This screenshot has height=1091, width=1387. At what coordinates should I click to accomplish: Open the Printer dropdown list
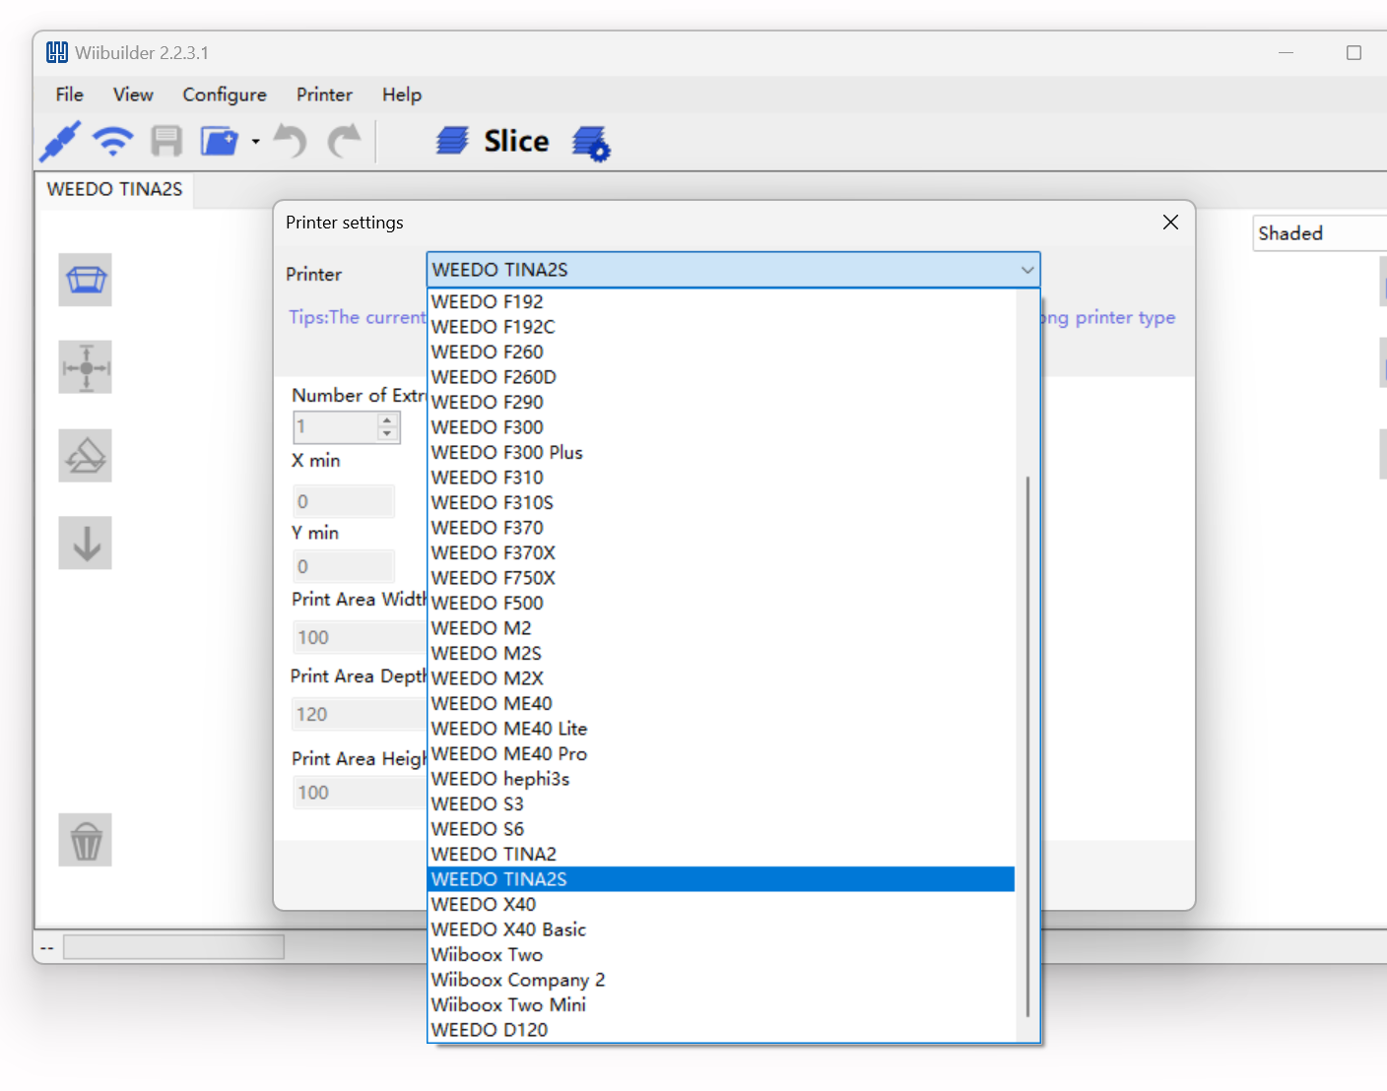tap(1026, 269)
